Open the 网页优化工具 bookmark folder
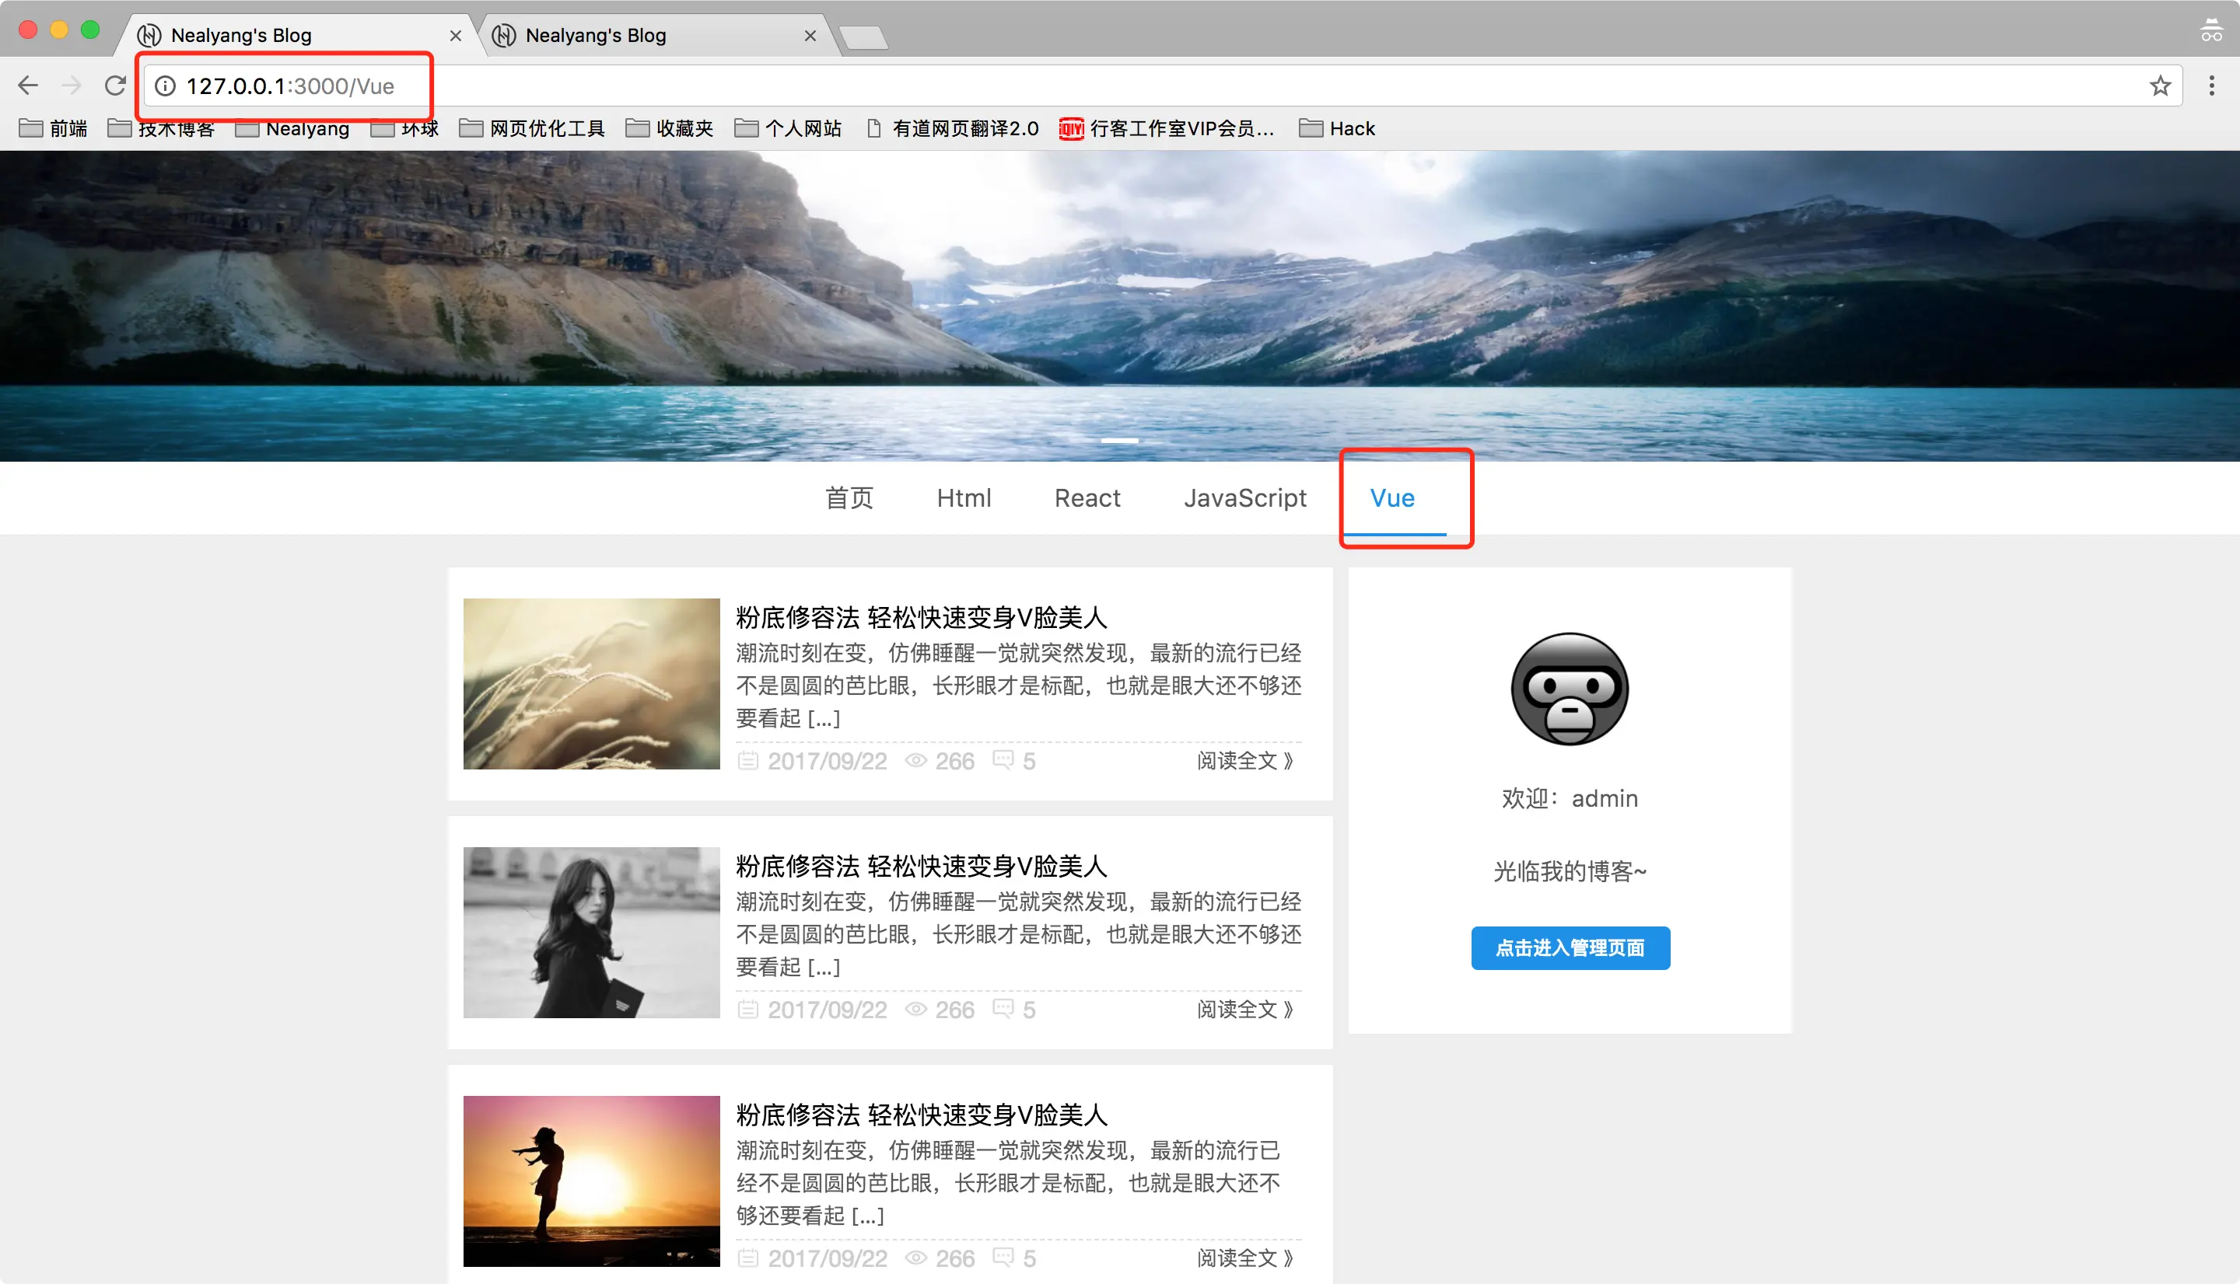The height and width of the screenshot is (1284, 2240). coord(532,129)
